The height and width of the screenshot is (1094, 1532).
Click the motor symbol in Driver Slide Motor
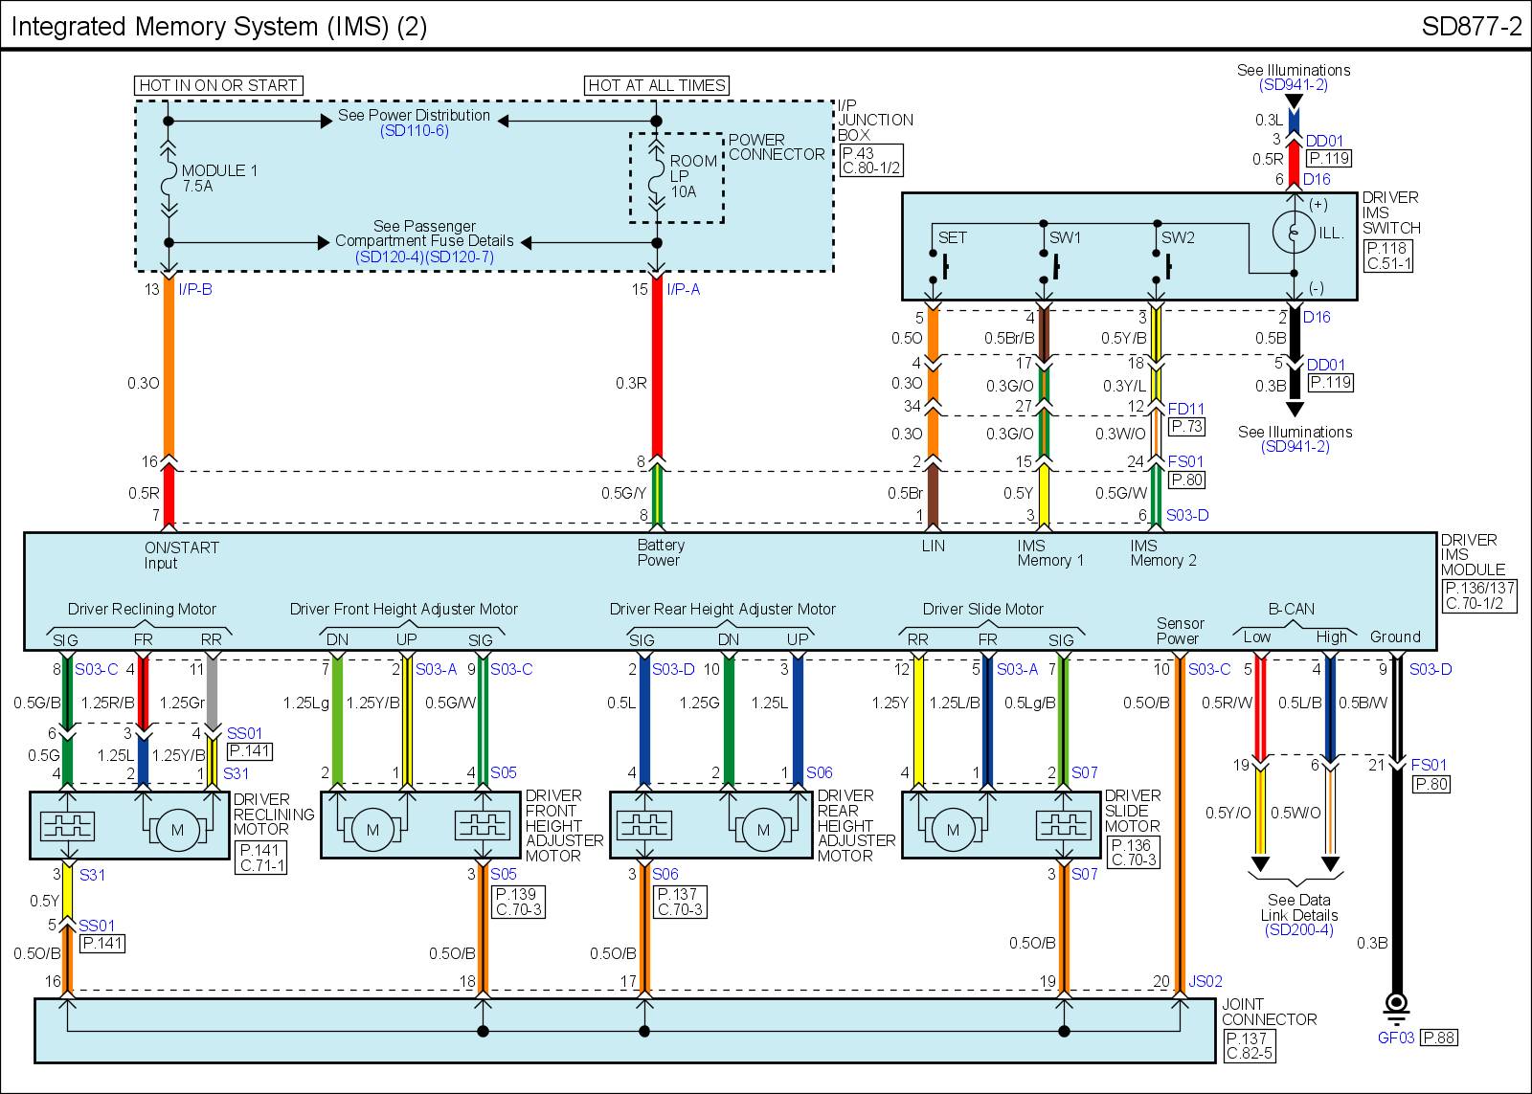coord(952,830)
